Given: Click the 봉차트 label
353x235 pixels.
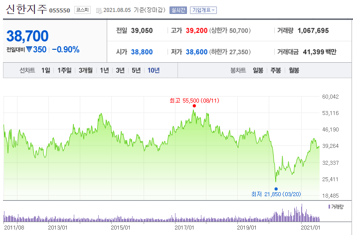Looking at the screenshot, I should tap(238, 70).
